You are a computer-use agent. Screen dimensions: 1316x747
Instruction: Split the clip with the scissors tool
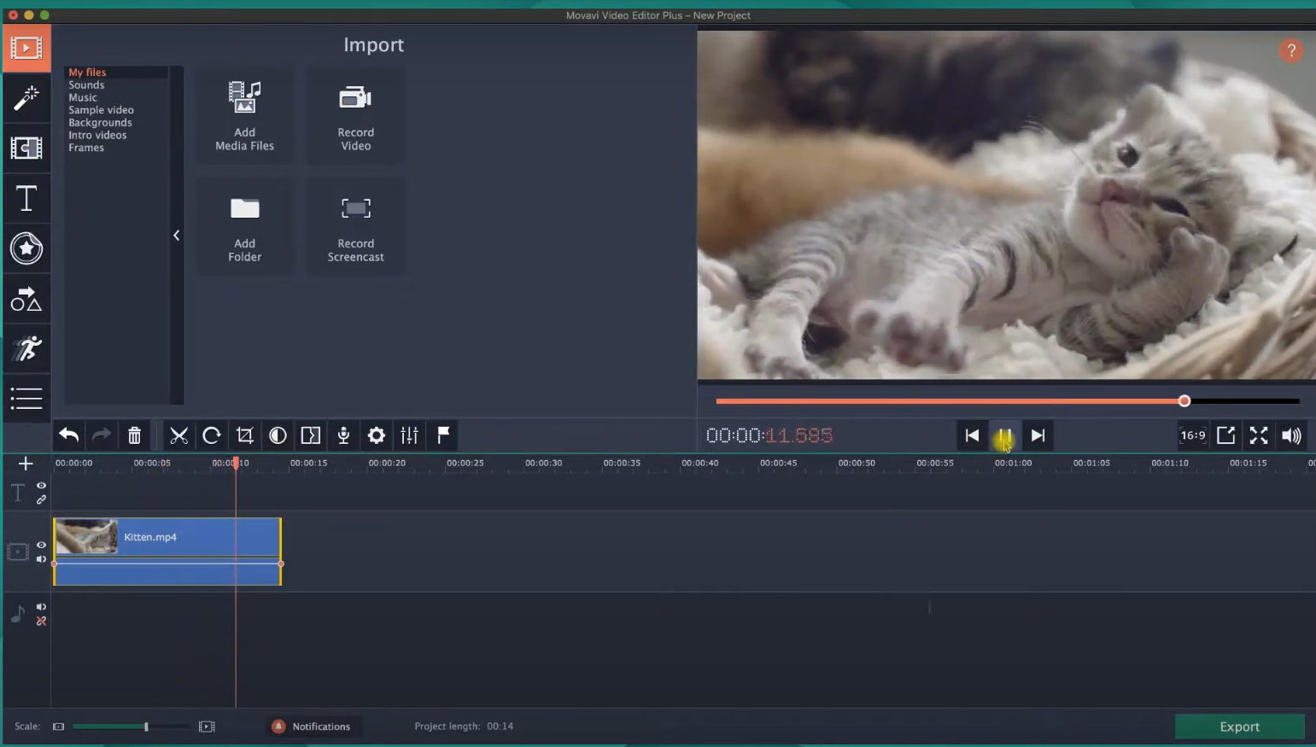point(179,435)
